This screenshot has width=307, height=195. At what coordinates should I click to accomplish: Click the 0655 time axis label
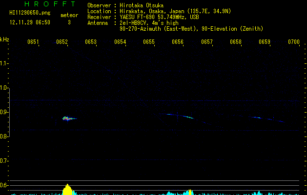pyautogui.click(x=149, y=42)
